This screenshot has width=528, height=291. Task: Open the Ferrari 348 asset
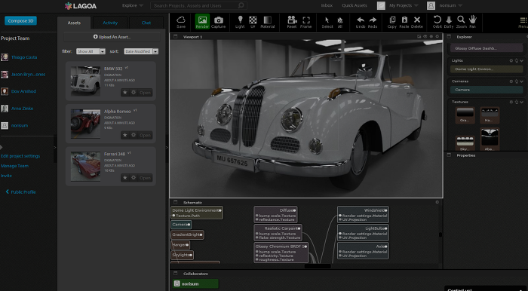[145, 178]
